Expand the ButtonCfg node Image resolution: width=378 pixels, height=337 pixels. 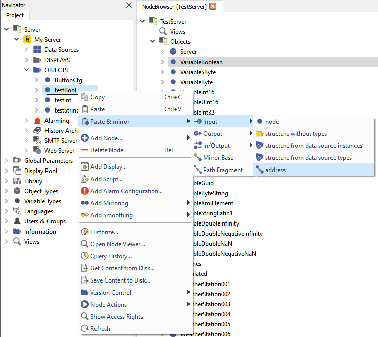coord(37,80)
